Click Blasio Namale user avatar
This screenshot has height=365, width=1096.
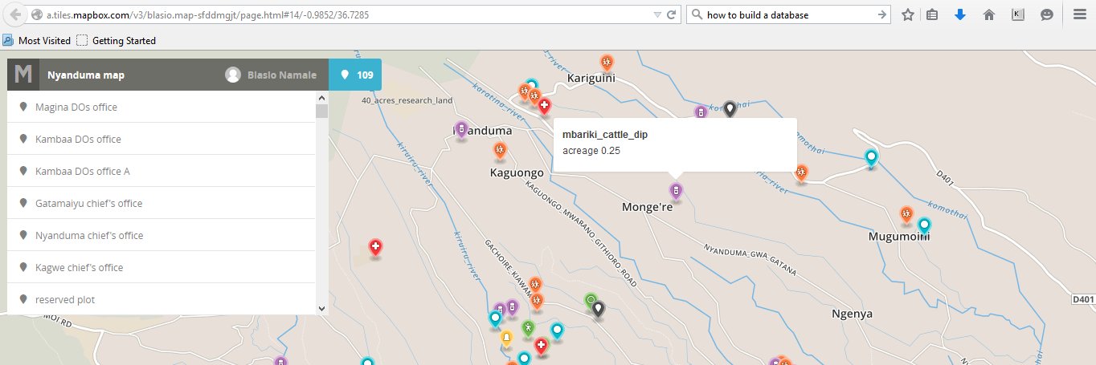[x=233, y=75]
